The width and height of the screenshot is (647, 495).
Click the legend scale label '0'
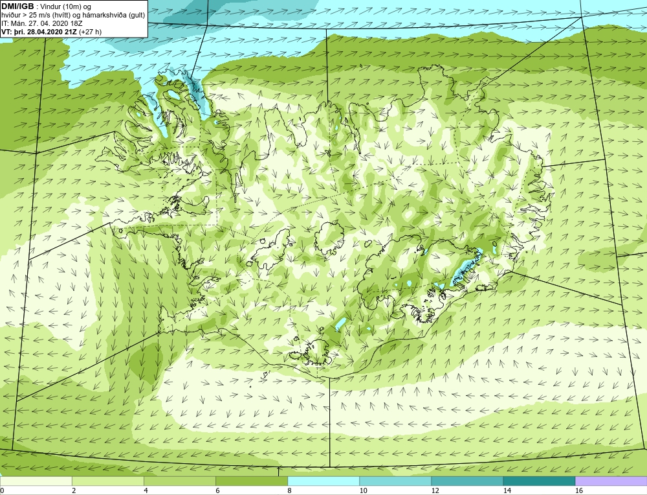tap(2, 490)
